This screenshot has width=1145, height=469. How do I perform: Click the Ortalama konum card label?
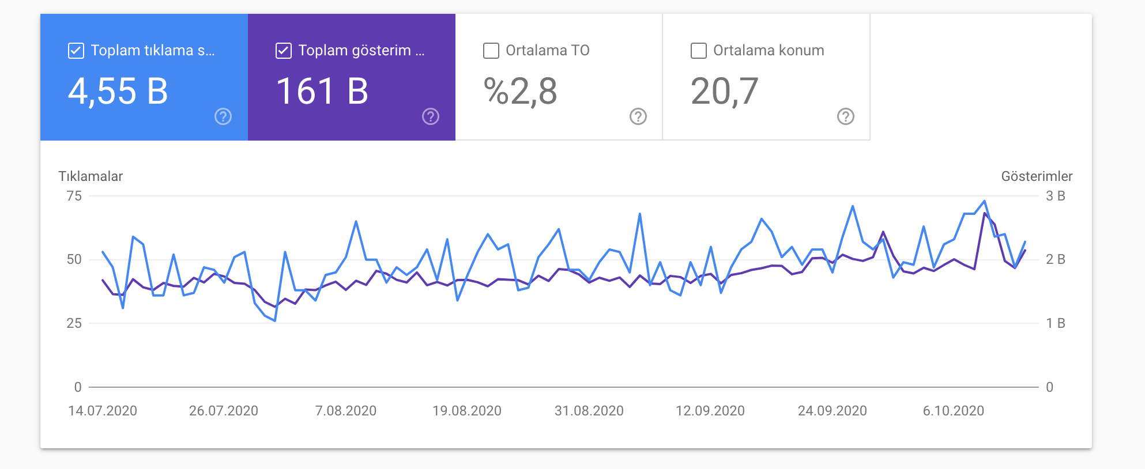pyautogui.click(x=769, y=51)
